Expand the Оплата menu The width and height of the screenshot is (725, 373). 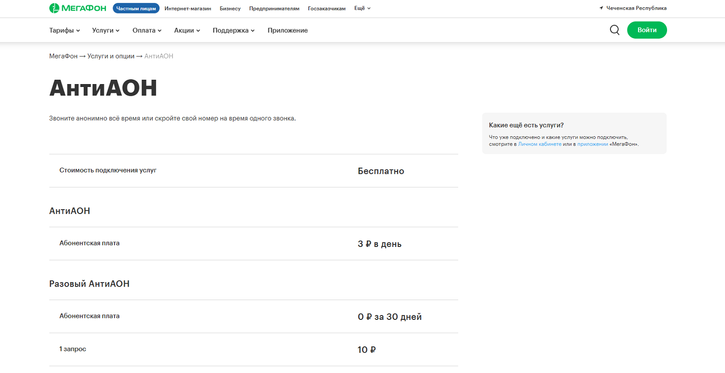click(147, 30)
